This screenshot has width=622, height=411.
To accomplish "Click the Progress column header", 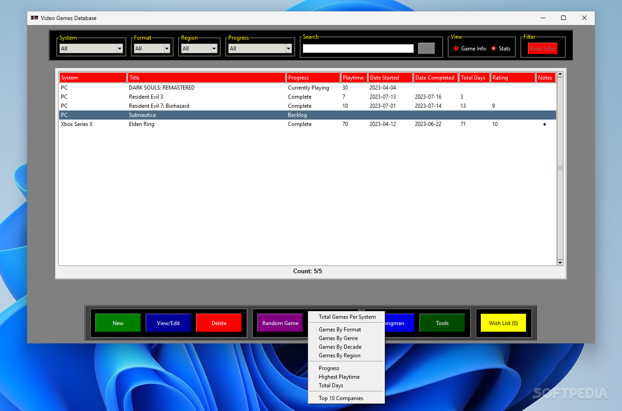I will [313, 78].
